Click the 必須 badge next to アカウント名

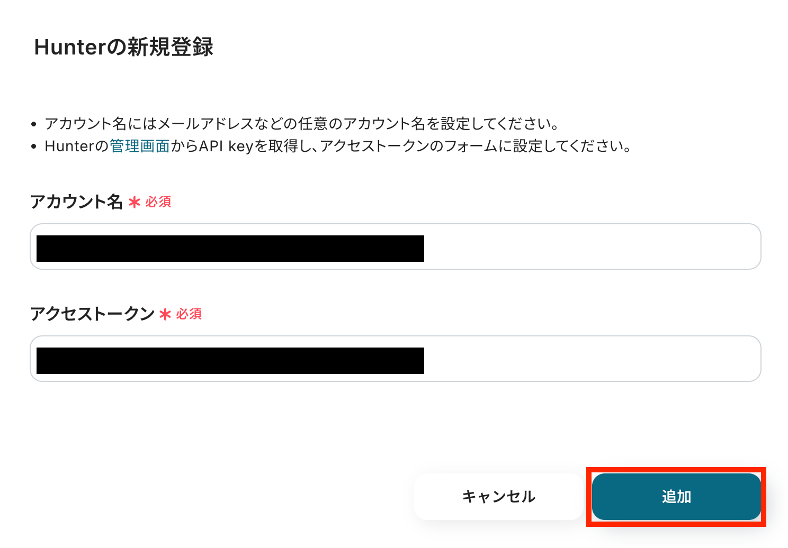point(158,202)
